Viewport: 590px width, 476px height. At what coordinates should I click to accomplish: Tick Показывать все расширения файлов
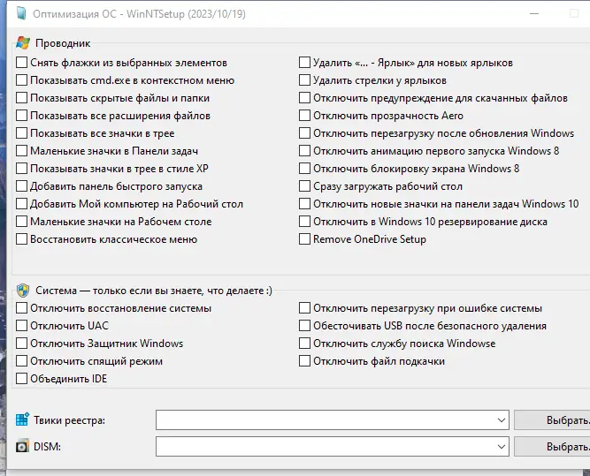pos(22,116)
